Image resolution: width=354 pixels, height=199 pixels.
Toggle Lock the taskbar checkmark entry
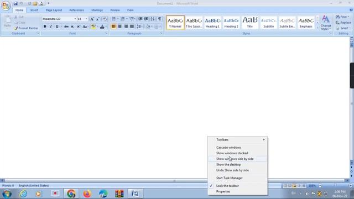(x=237, y=186)
